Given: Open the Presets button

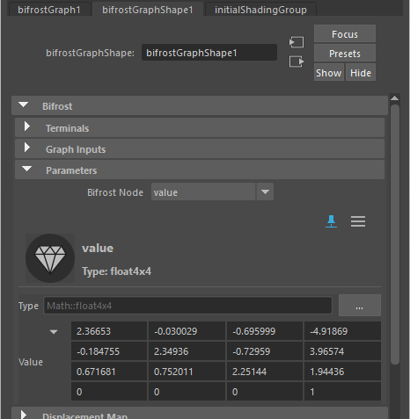Looking at the screenshot, I should (x=345, y=54).
